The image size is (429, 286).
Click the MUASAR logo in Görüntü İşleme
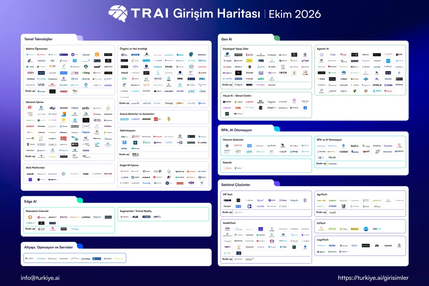[x=75, y=126]
